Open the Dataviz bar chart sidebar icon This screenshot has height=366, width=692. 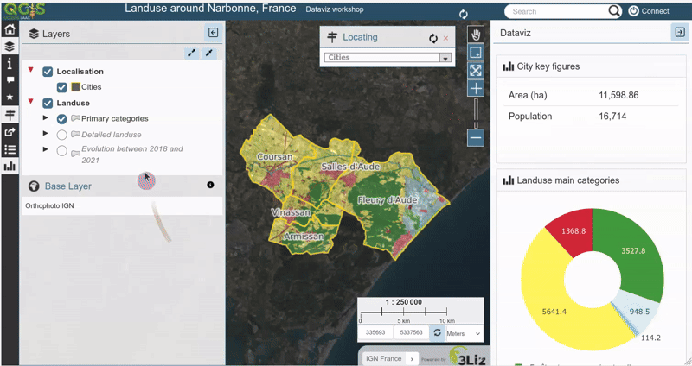pyautogui.click(x=10, y=166)
